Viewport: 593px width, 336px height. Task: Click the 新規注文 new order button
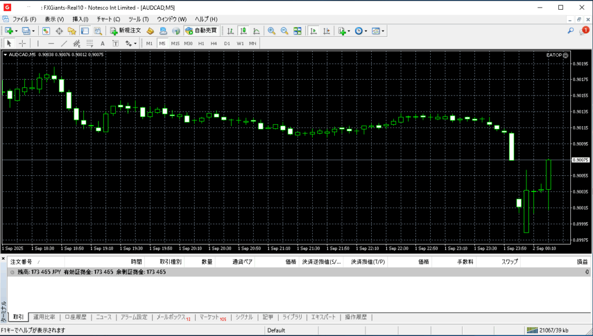coord(125,31)
